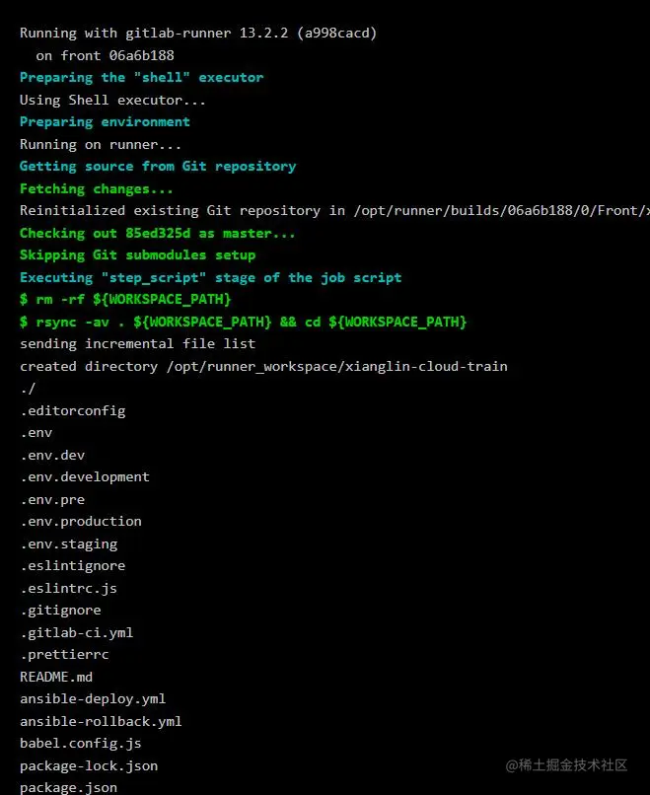Viewport: 650px width, 795px height.
Task: Toggle the 'Getting source from Git repository' section
Action: click(x=158, y=167)
